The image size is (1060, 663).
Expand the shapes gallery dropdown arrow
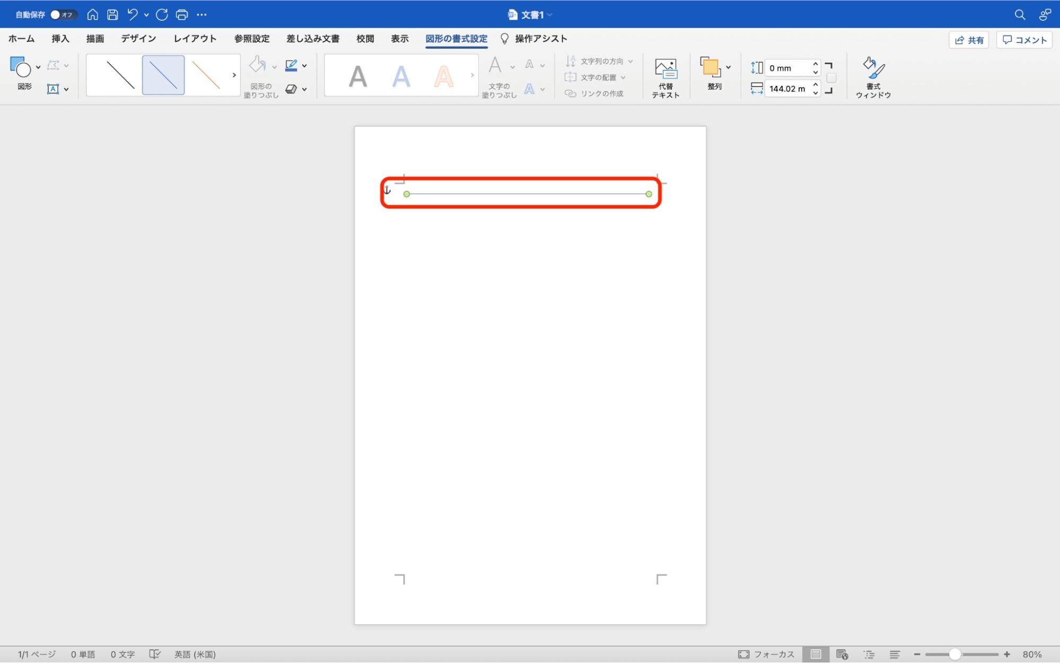point(38,67)
